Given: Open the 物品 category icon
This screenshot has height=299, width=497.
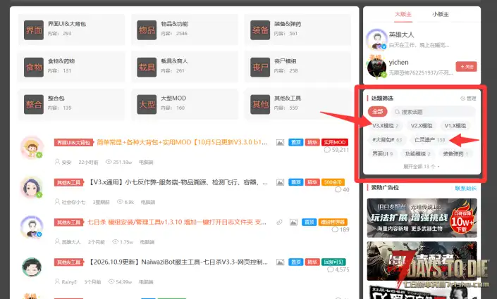Looking at the screenshot, I should pos(147,30).
